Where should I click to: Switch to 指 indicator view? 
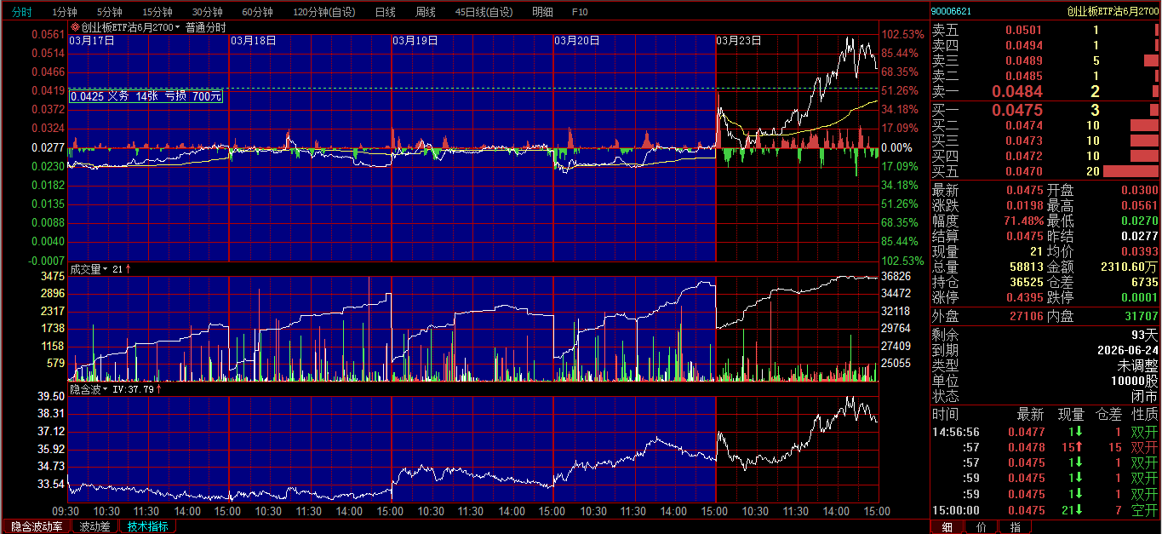click(x=1015, y=526)
